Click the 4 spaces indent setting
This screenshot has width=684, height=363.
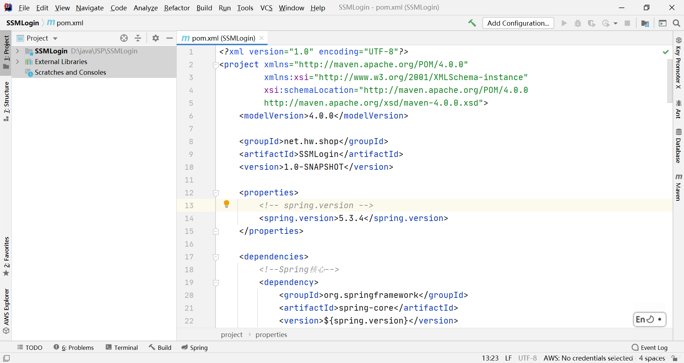point(652,358)
